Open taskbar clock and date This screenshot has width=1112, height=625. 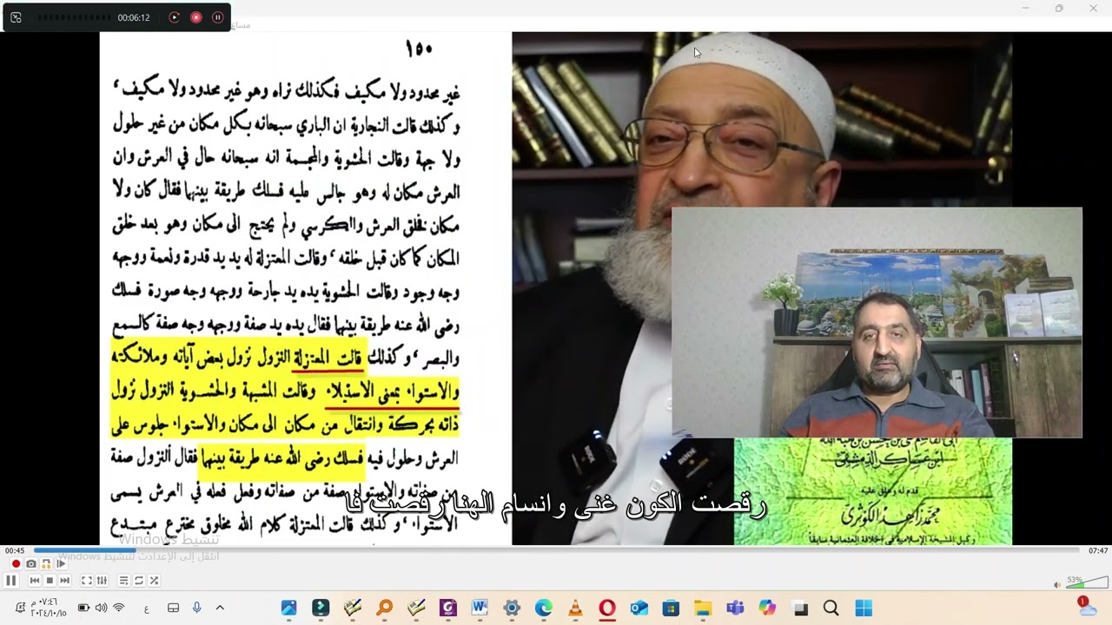point(49,608)
